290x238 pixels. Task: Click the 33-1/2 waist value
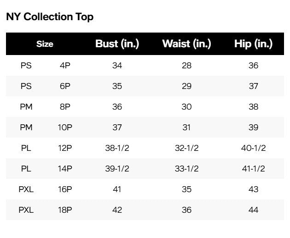click(x=186, y=169)
